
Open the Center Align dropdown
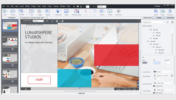[163, 83]
